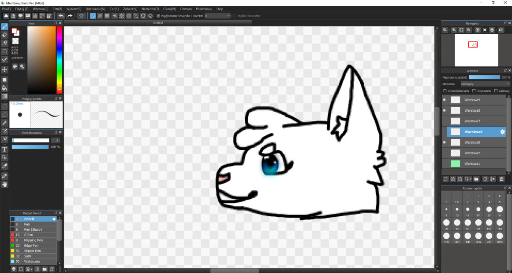Viewport: 512px width, 273px height.
Task: Toggle Miękkie krawędzie checkbox
Action: pyautogui.click(x=235, y=16)
